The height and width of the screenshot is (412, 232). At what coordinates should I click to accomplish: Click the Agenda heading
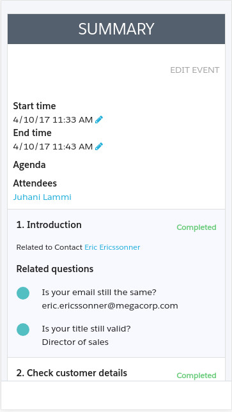(x=29, y=165)
